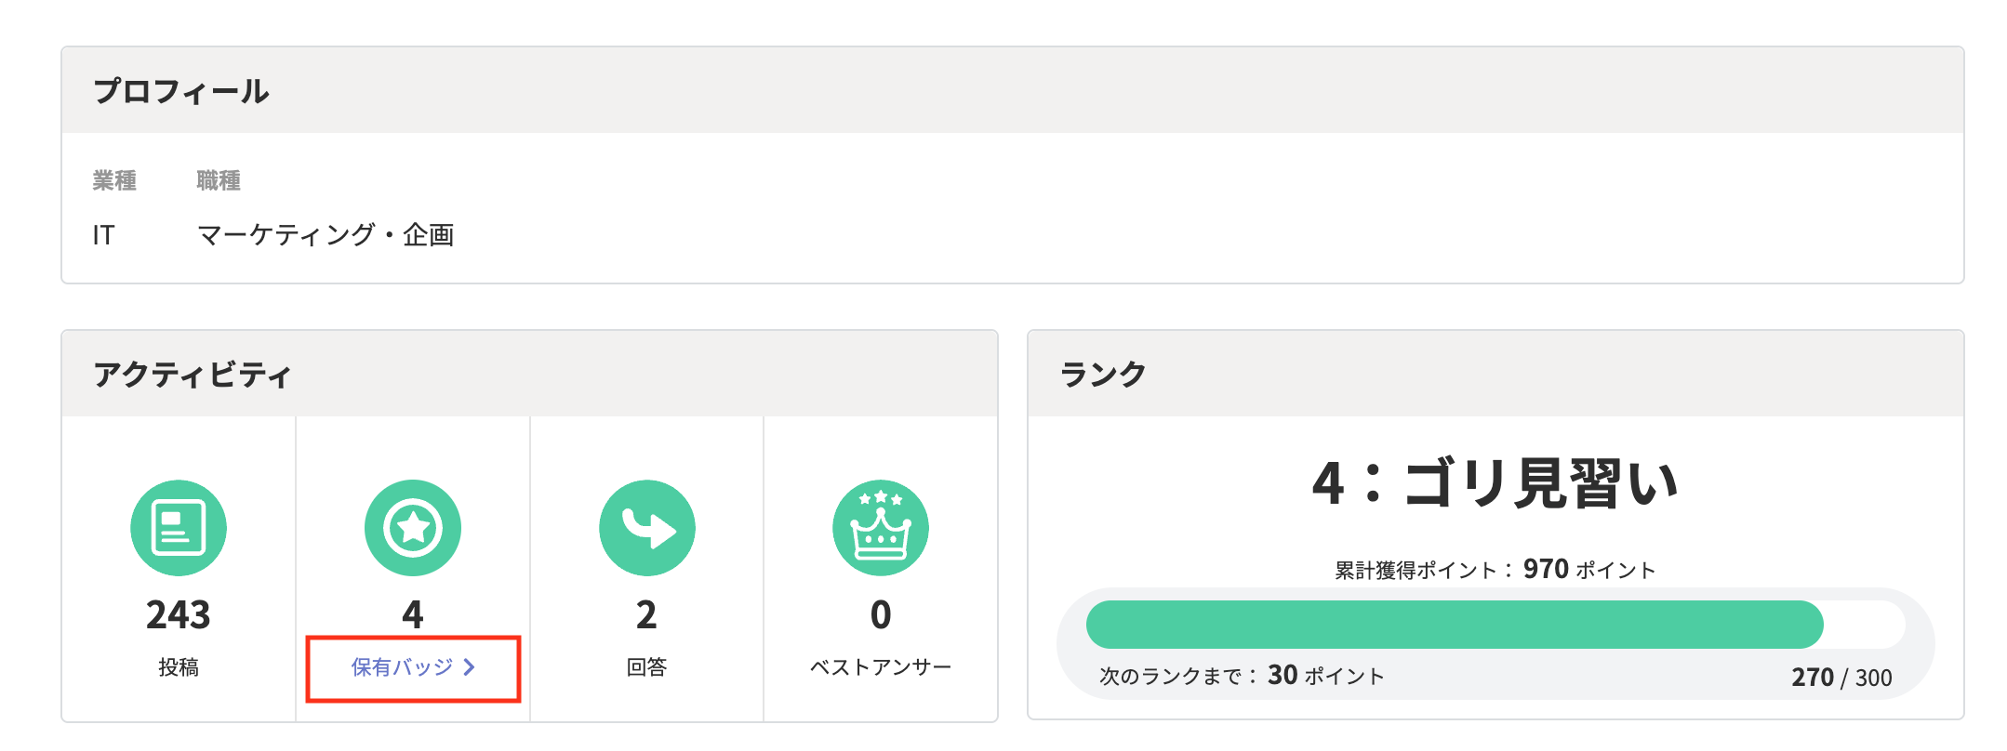The width and height of the screenshot is (2007, 751).
Task: Click the chevron next to 保有バッジ
Action: click(470, 667)
